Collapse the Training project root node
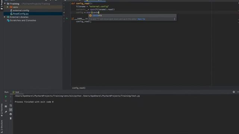Image resolution: width=239 pixels, height=134 pixels. pyautogui.click(x=5, y=3)
